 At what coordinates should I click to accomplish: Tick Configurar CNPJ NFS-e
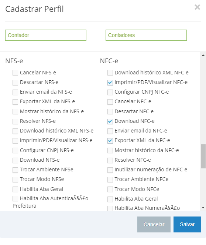15,151
